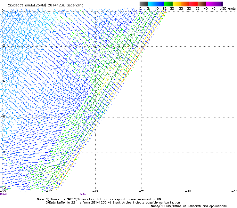Click the NOAA/NESDIS credit text
Screen dimensions: 237x208
tap(189, 206)
